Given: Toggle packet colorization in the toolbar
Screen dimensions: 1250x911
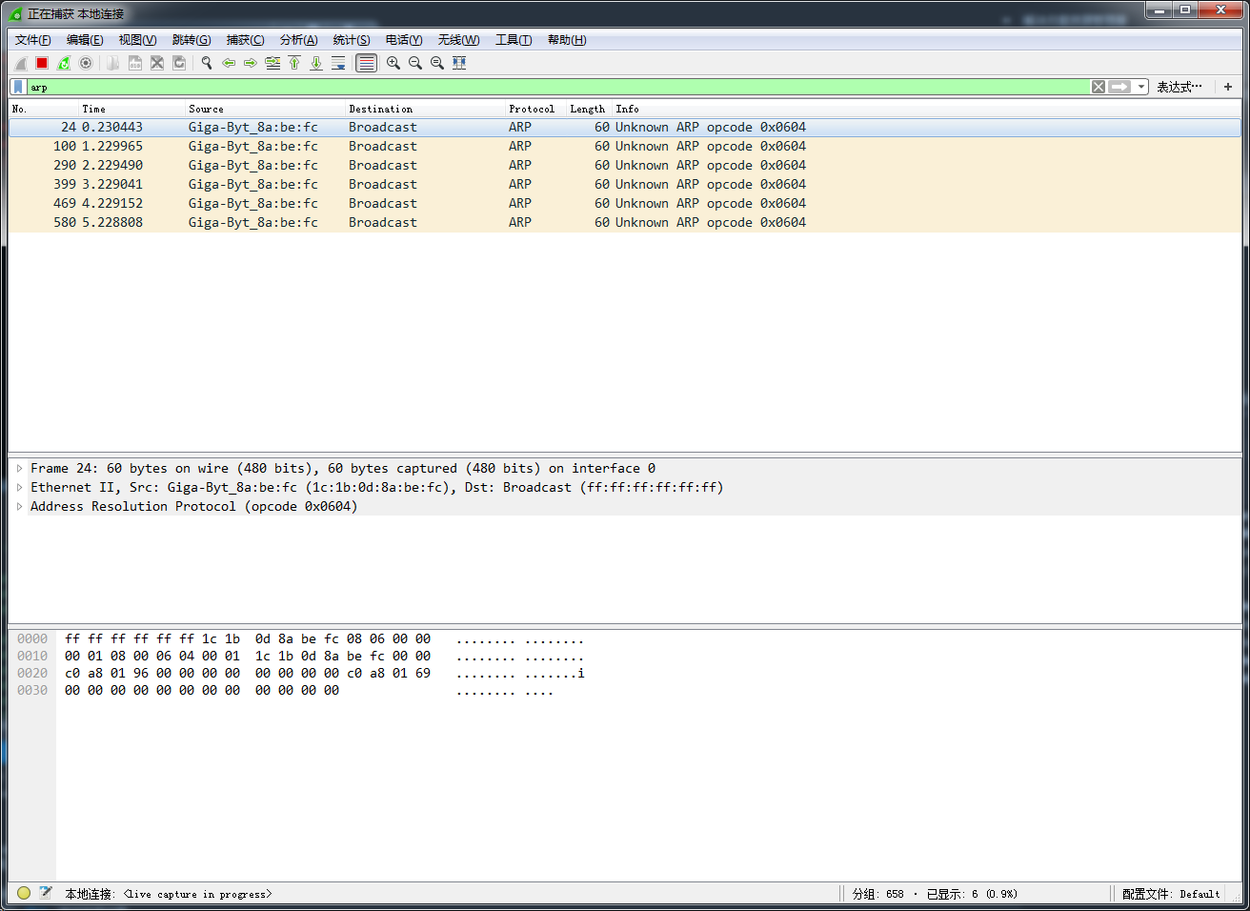Looking at the screenshot, I should coord(366,63).
